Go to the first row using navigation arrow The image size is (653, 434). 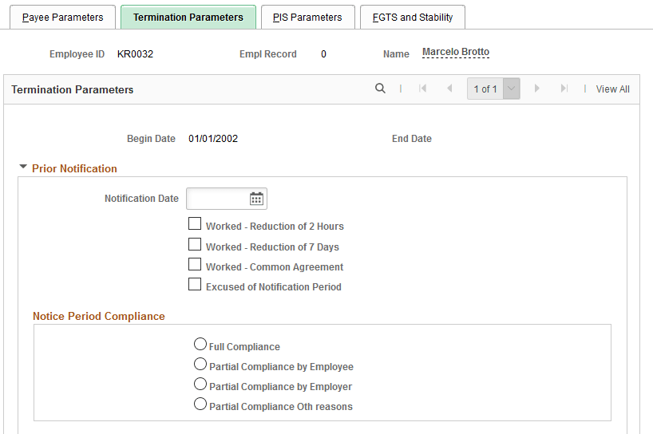[x=423, y=89]
